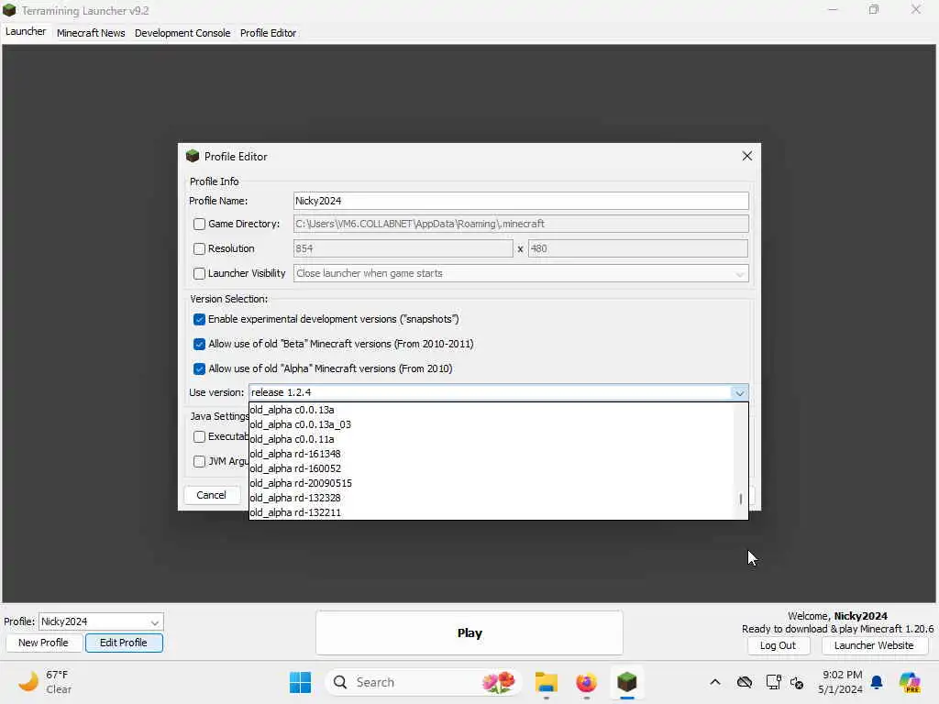Open the Windows Start menu

300,682
